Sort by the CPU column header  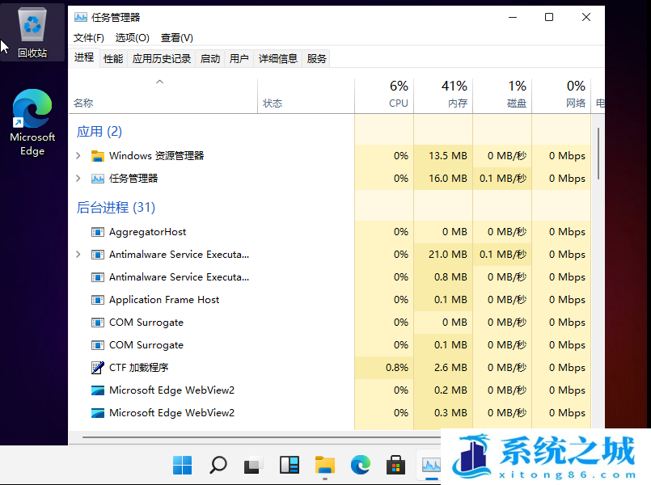384,95
